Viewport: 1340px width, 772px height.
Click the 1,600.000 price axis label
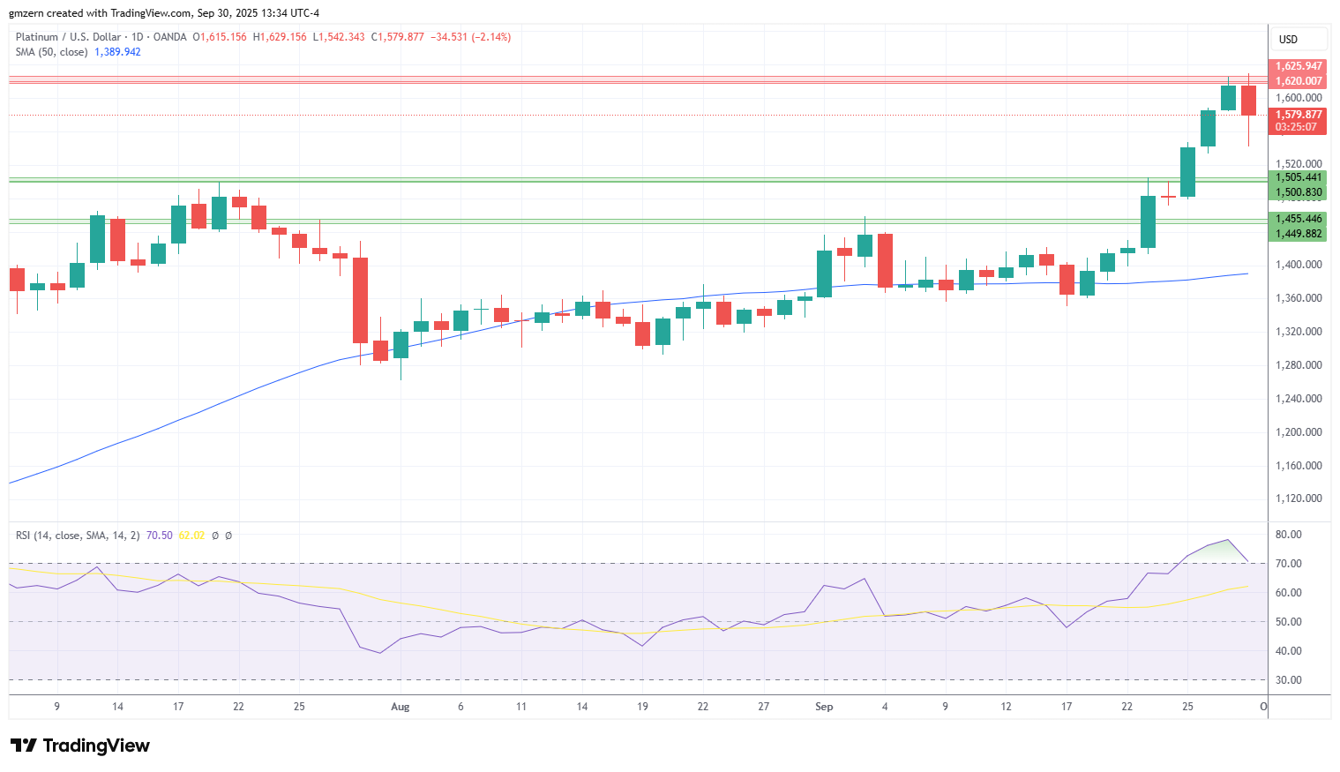[1299, 98]
